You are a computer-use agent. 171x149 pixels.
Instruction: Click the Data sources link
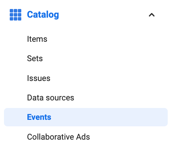point(51,98)
